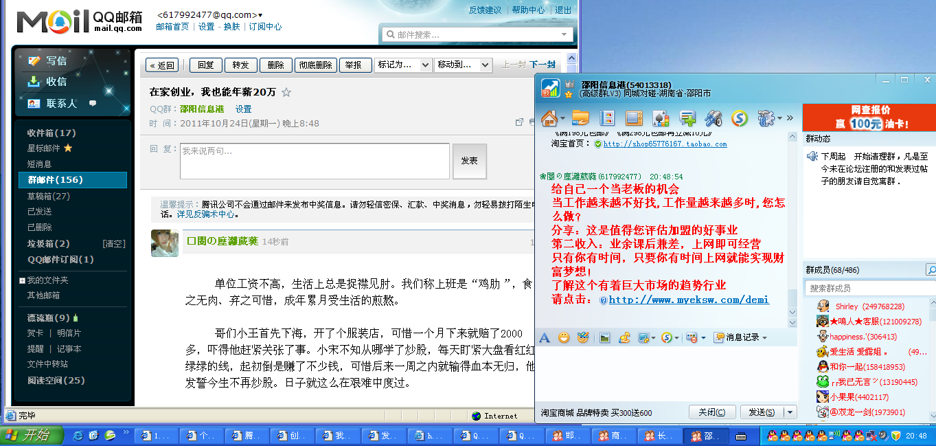Click 退出 logout link
The image size is (936, 446).
tap(563, 10)
